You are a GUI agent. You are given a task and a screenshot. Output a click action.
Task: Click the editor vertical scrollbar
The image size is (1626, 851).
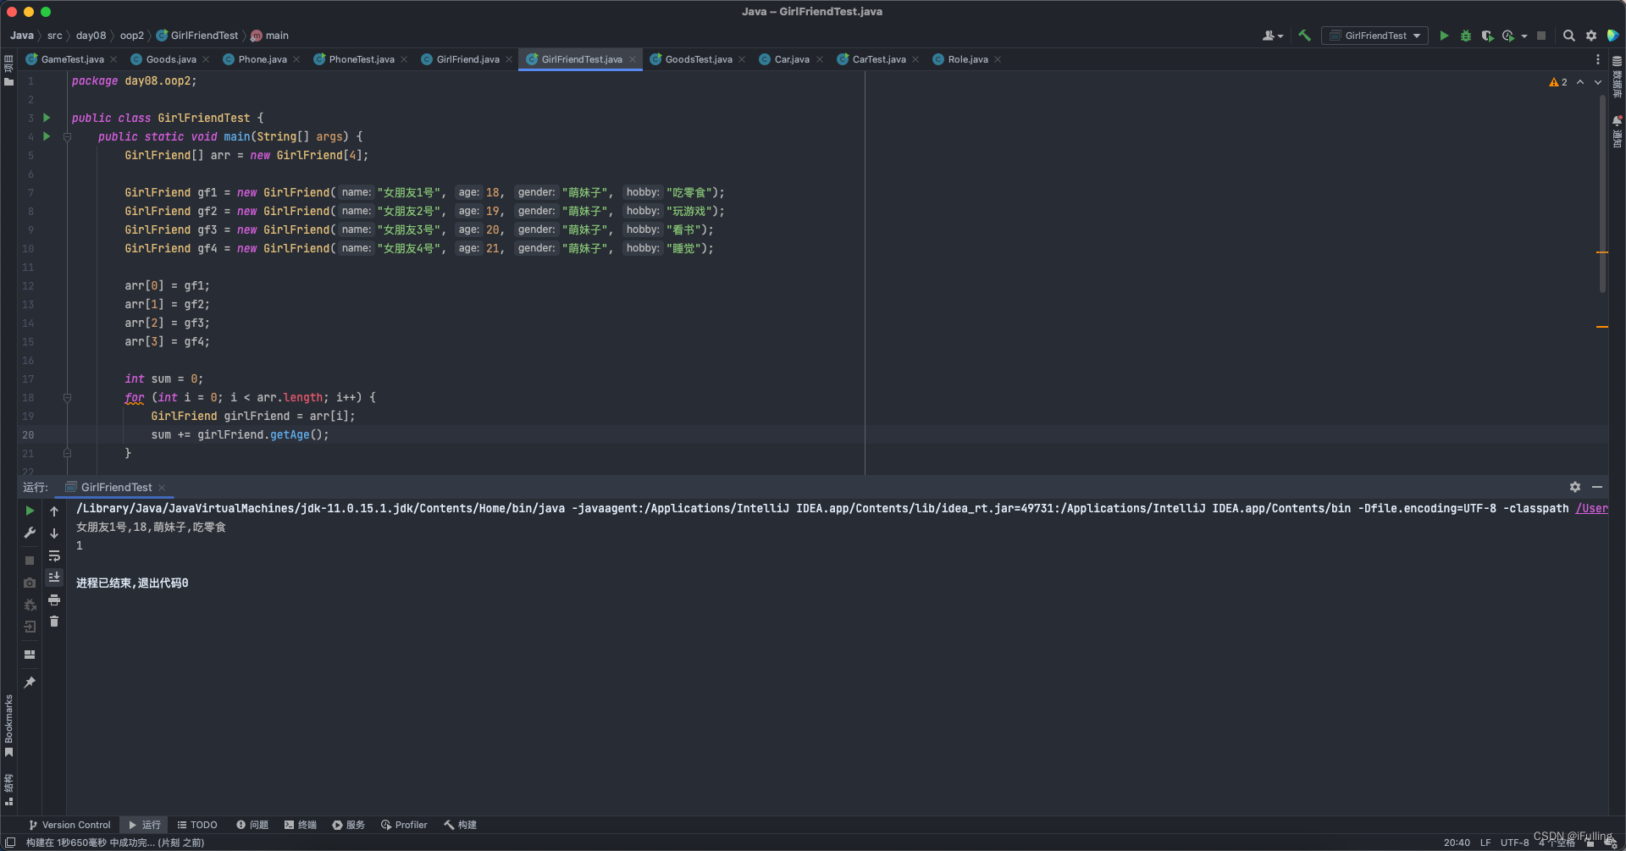[x=1602, y=193]
